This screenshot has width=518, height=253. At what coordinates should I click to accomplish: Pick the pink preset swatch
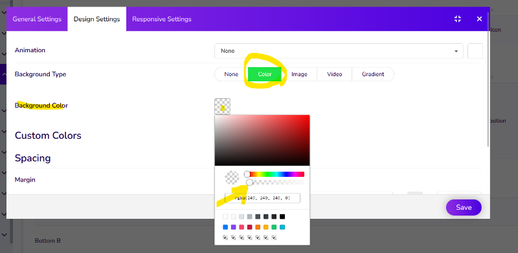pos(242,227)
